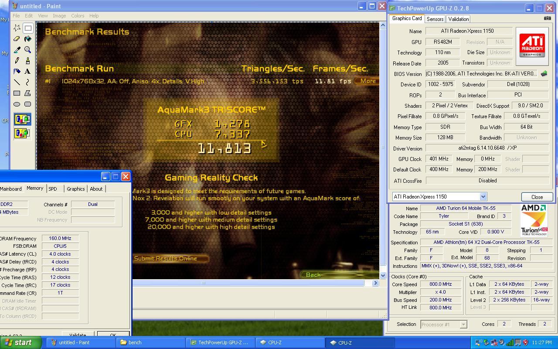Select the Polygon shape tool

(28, 93)
